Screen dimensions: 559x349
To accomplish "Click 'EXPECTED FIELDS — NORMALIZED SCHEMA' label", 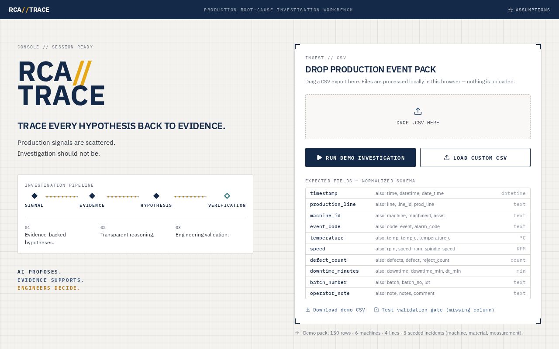I will tap(360, 181).
